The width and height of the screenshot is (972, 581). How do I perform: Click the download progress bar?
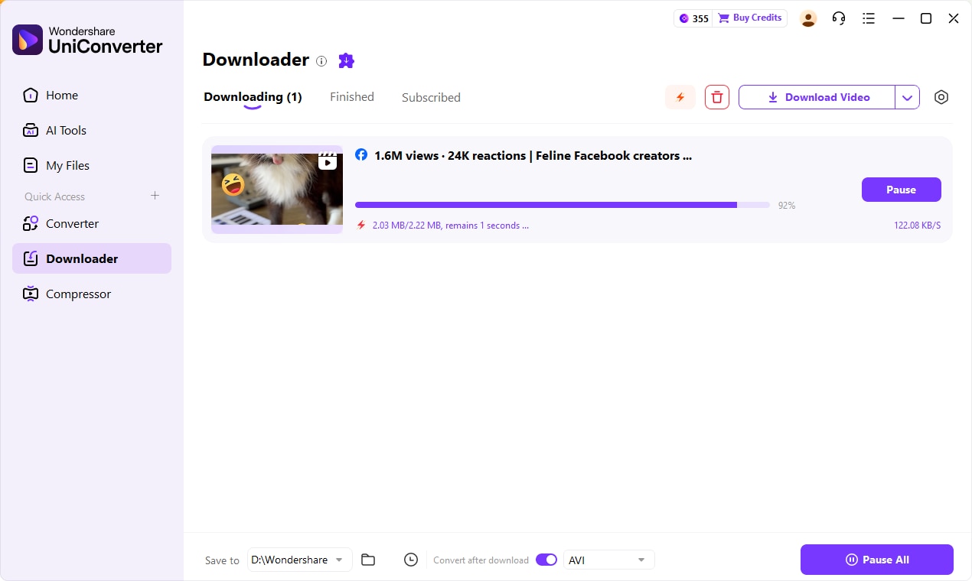click(563, 205)
